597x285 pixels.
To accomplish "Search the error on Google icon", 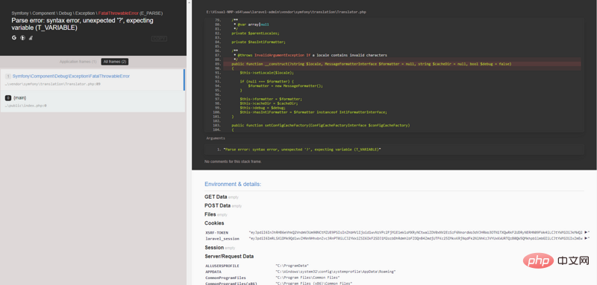I will click(x=14, y=38).
